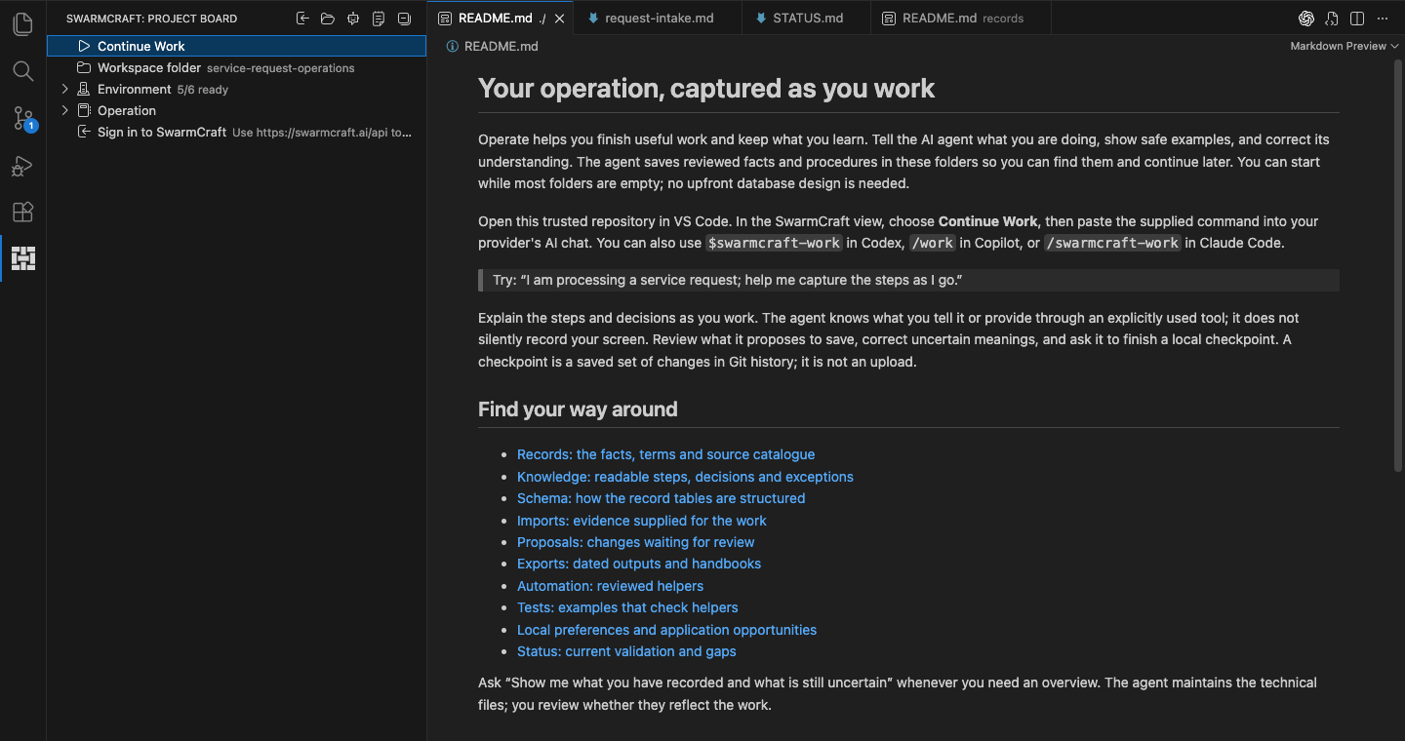Switch to the request-intake.md tab

click(657, 19)
